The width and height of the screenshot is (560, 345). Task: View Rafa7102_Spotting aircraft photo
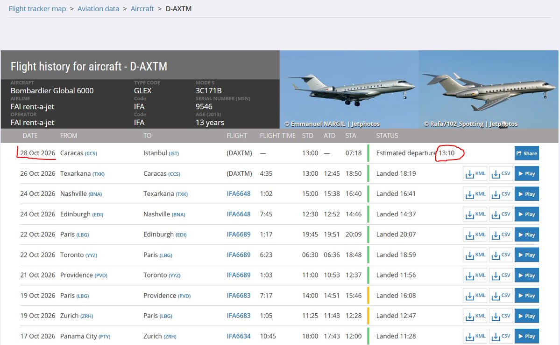coord(489,90)
